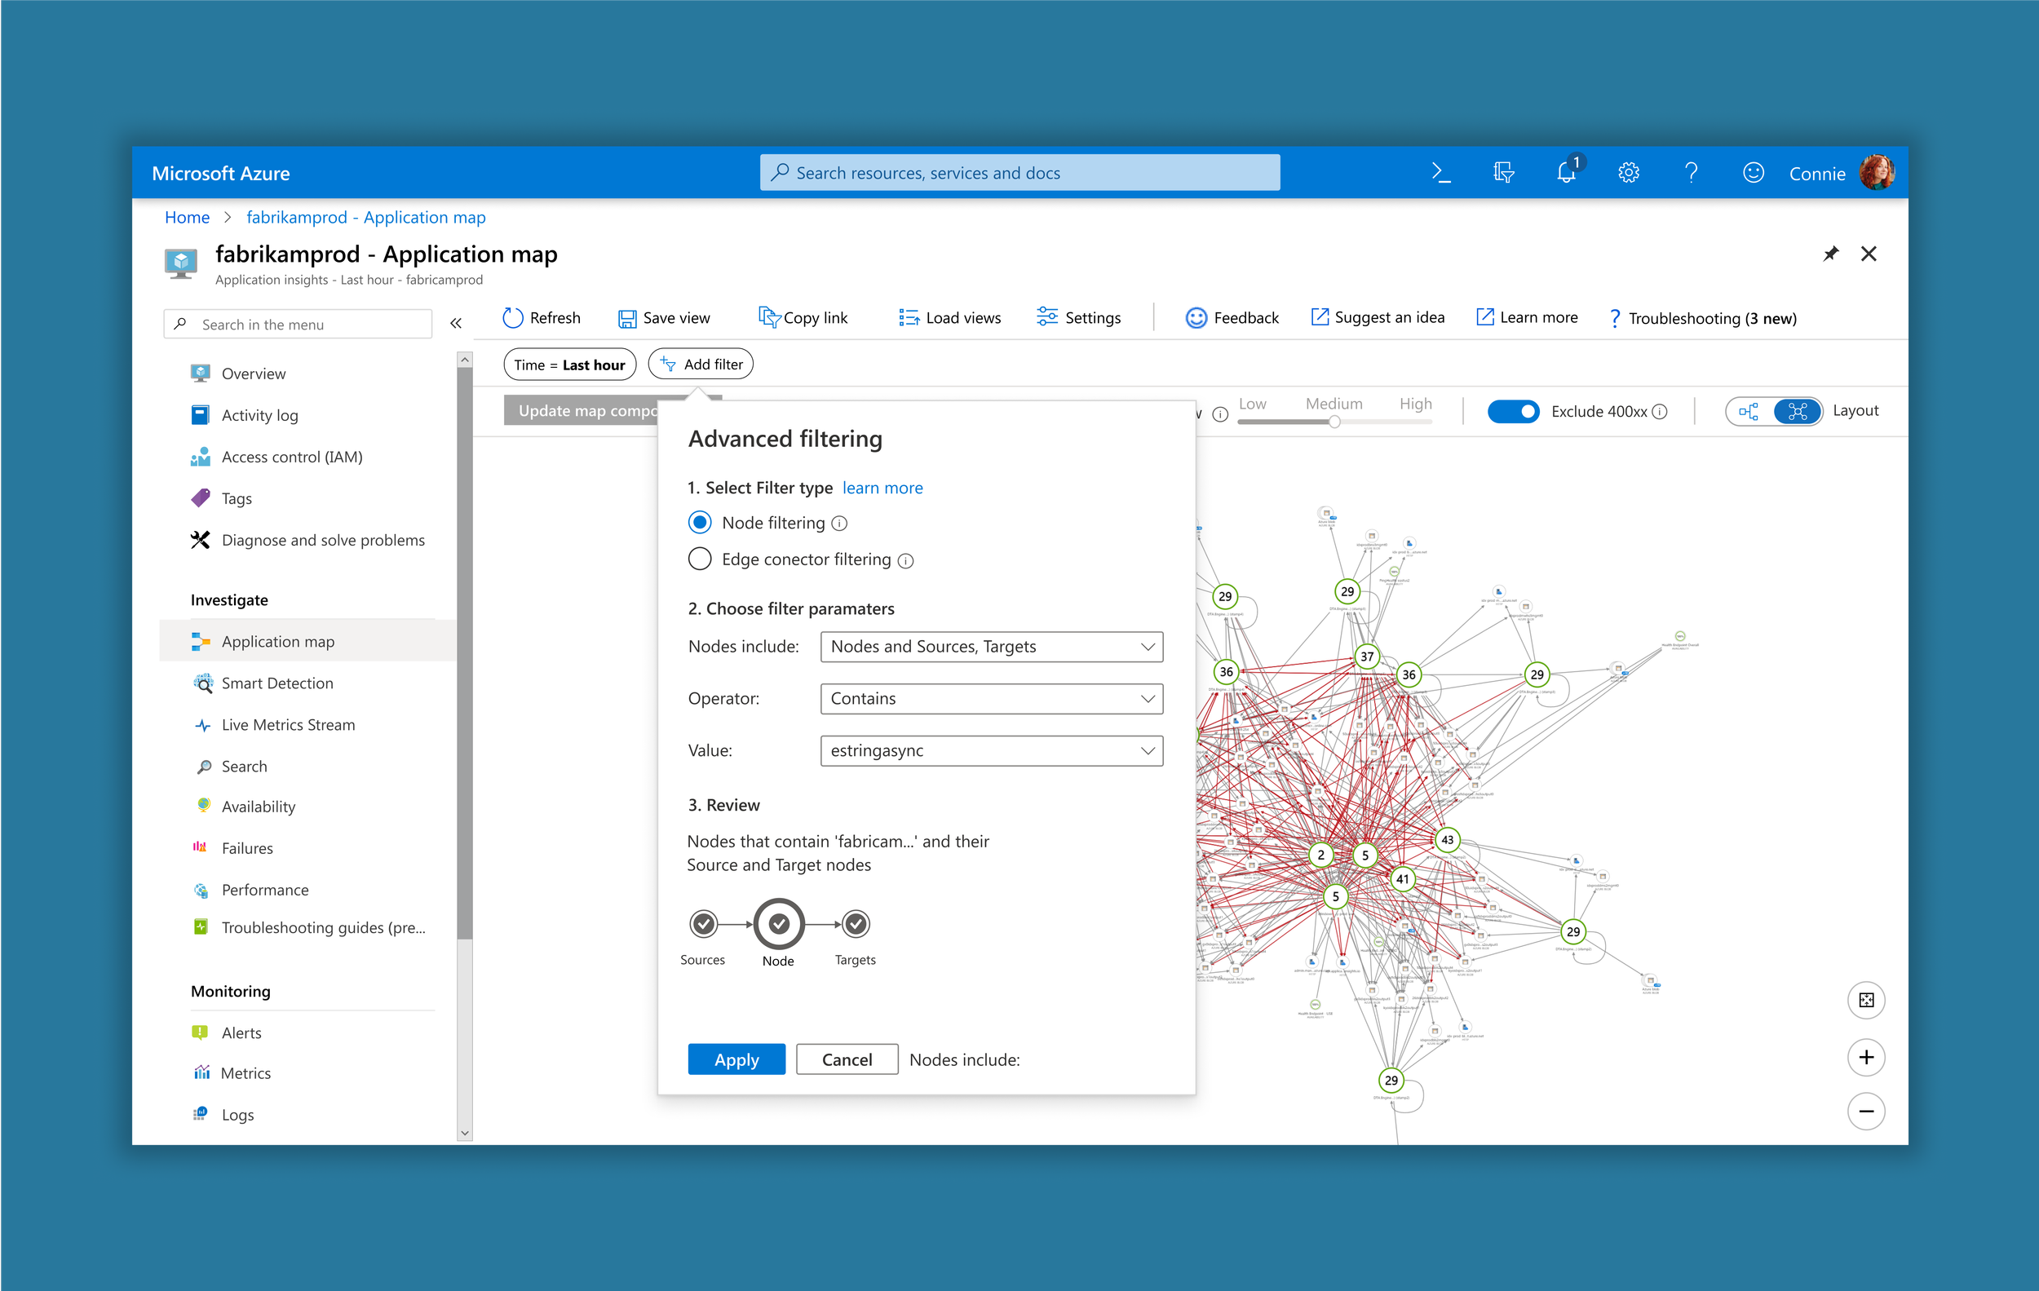Go to Failures in the sidebar
The height and width of the screenshot is (1291, 2039).
point(247,848)
